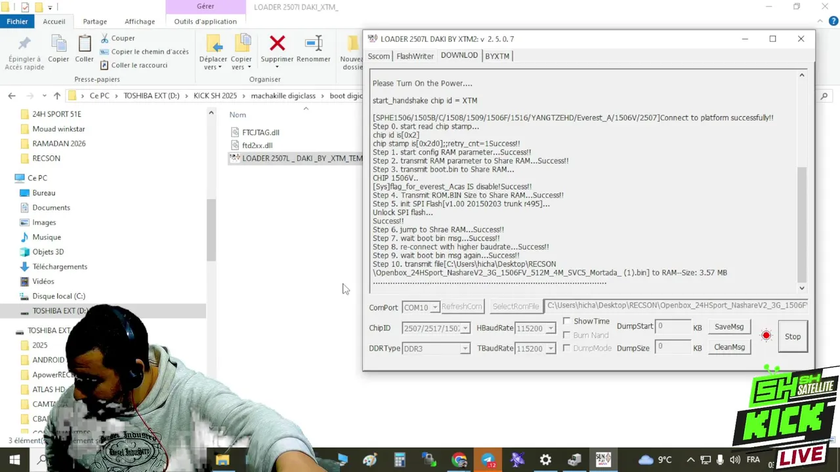Enable the ShowTime checkbox
This screenshot has height=472, width=840.
point(566,321)
